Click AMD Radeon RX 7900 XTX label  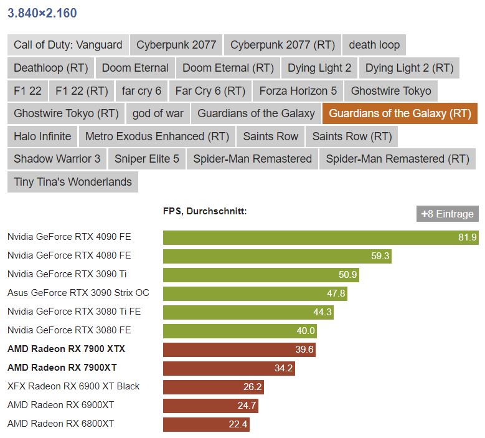(x=66, y=349)
